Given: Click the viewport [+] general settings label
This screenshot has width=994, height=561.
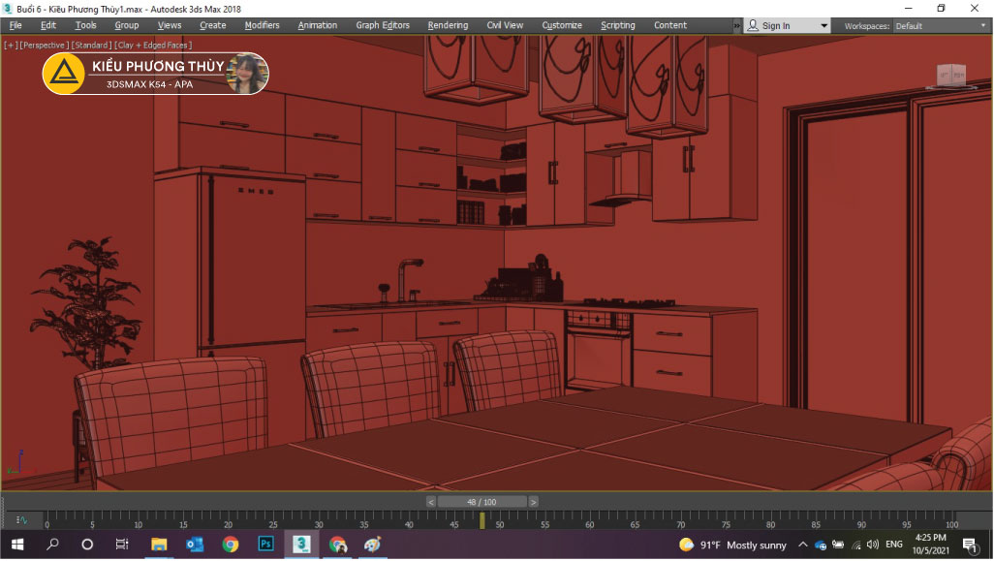Looking at the screenshot, I should pyautogui.click(x=10, y=46).
